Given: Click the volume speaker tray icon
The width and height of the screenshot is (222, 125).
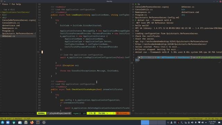Looking at the screenshot, I should [x=192, y=123].
